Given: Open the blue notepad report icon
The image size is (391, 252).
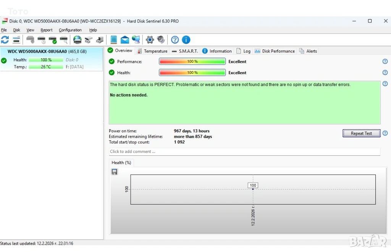Looking at the screenshot, I should click(x=114, y=40).
